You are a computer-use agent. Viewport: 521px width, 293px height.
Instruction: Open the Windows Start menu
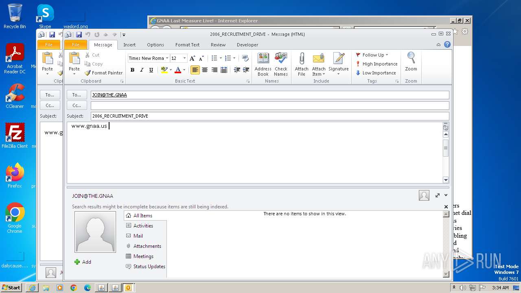click(x=11, y=287)
